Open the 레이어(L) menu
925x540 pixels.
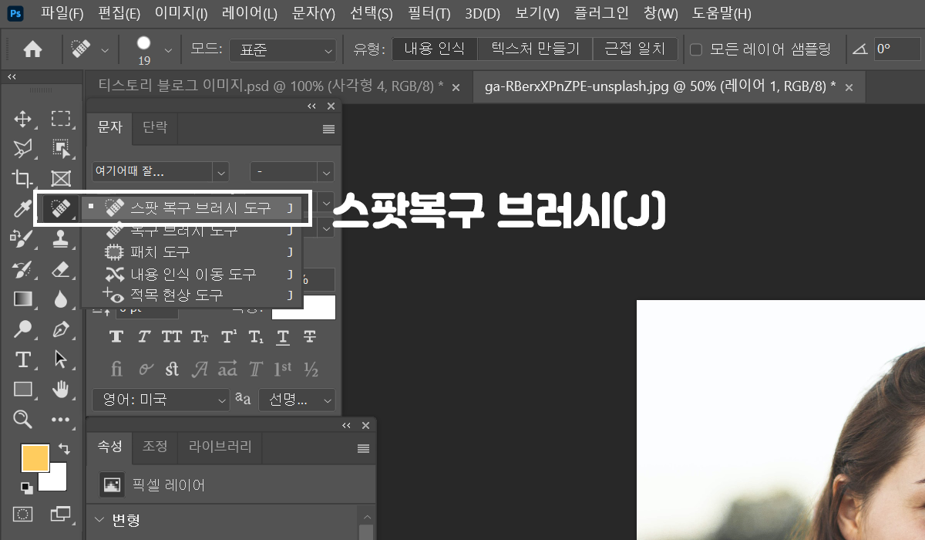click(250, 13)
